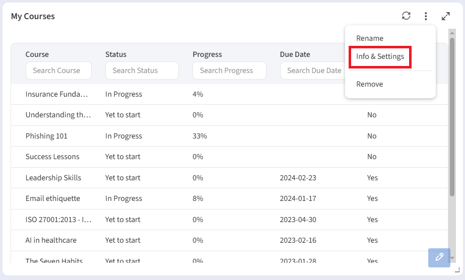
Task: Click the Search Progress filter field
Action: [229, 71]
